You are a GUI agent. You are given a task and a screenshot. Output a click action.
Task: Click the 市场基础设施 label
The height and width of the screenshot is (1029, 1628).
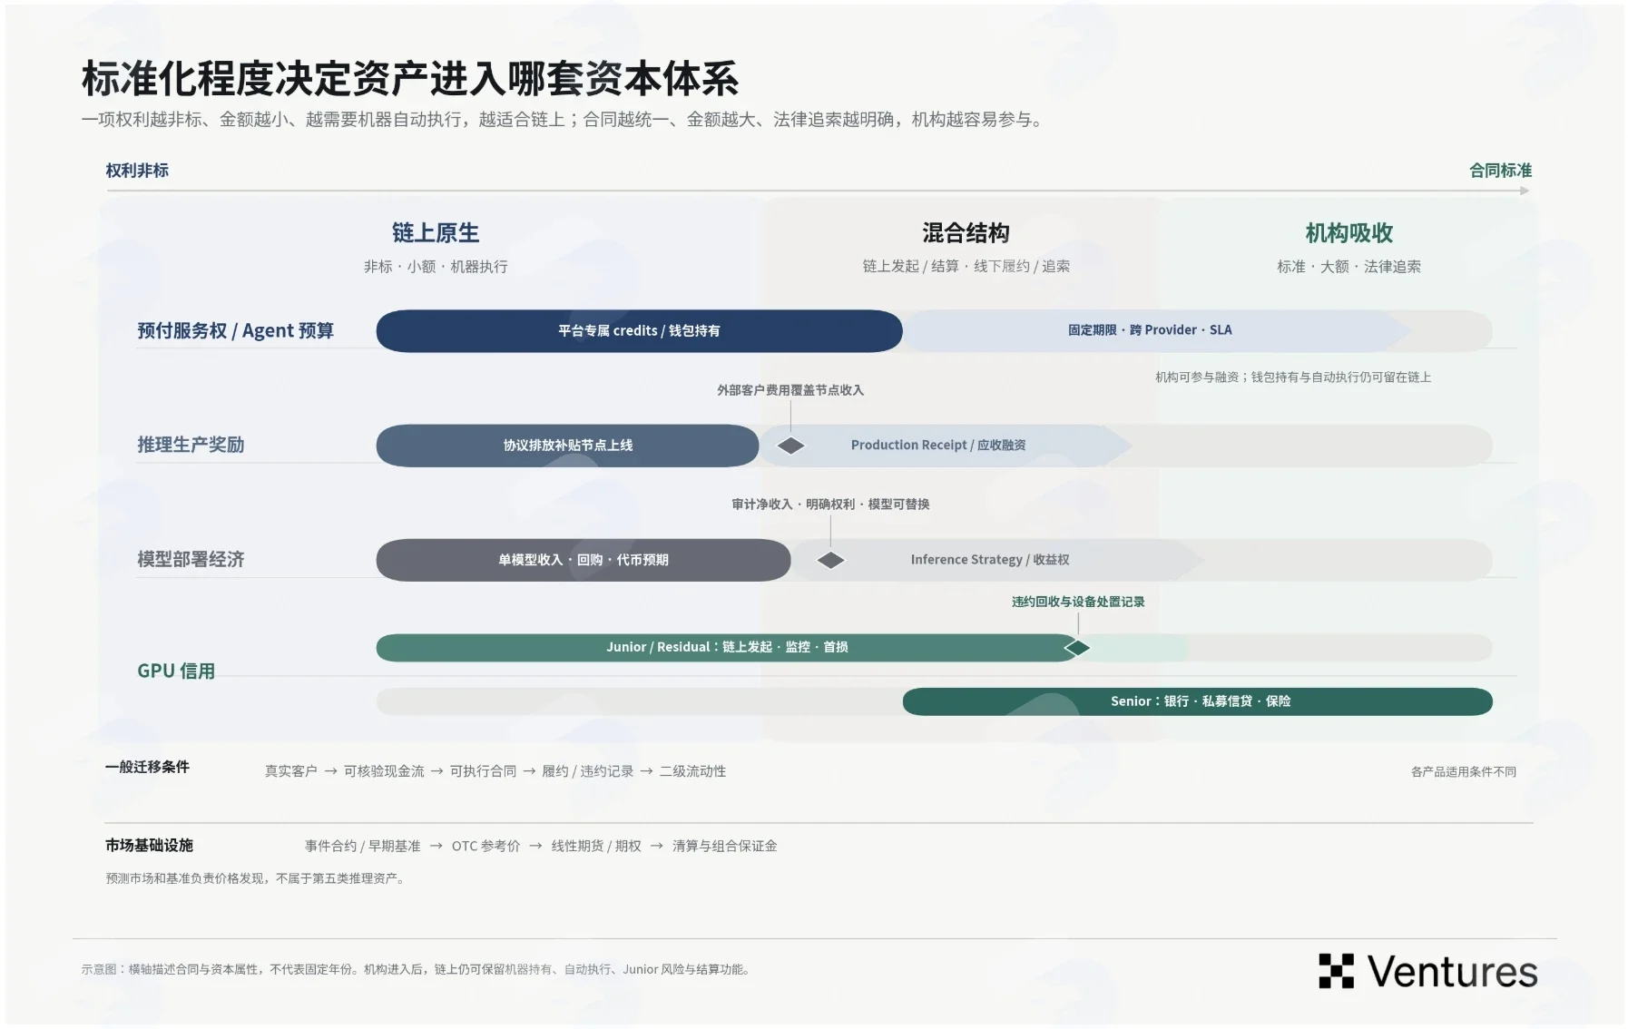click(149, 846)
